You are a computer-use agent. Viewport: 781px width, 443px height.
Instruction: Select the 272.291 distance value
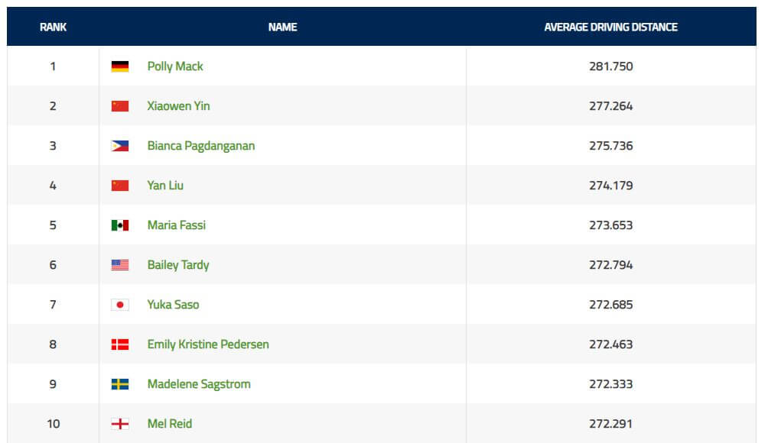coord(611,424)
